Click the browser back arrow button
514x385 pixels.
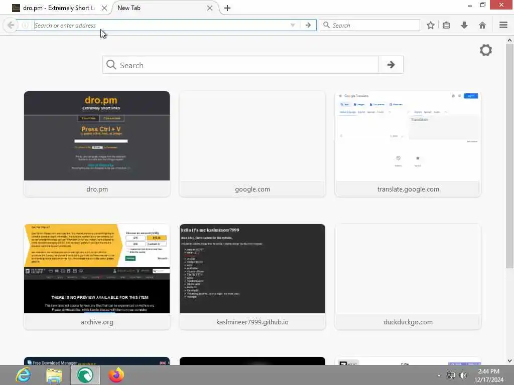[11, 25]
